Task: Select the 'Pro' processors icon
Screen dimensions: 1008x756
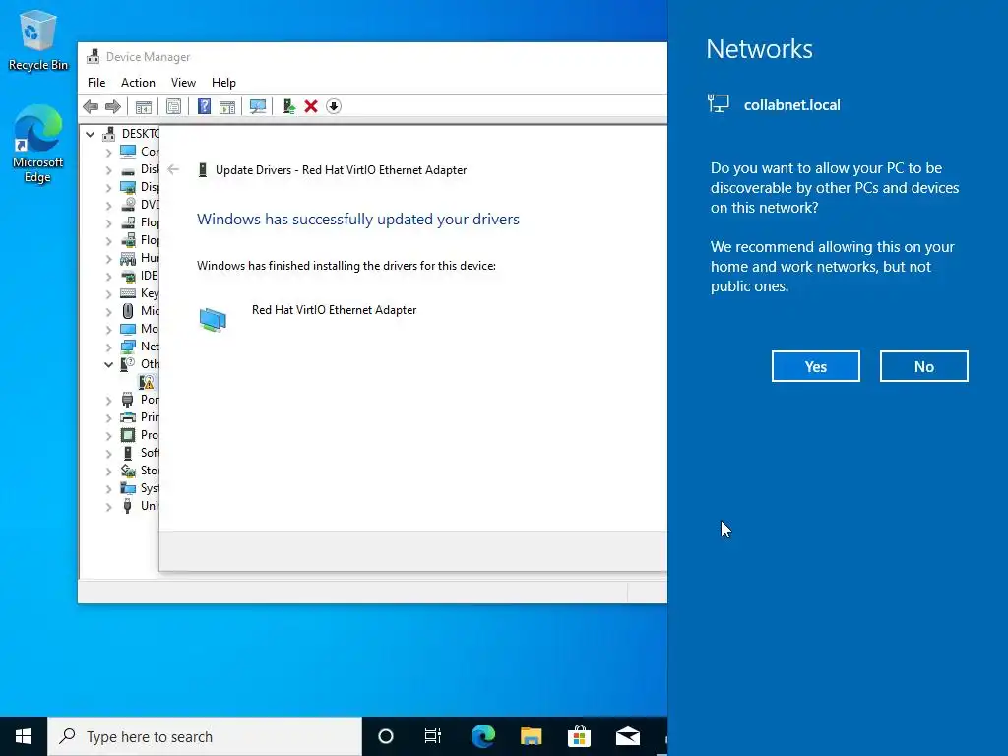Action: (x=128, y=435)
